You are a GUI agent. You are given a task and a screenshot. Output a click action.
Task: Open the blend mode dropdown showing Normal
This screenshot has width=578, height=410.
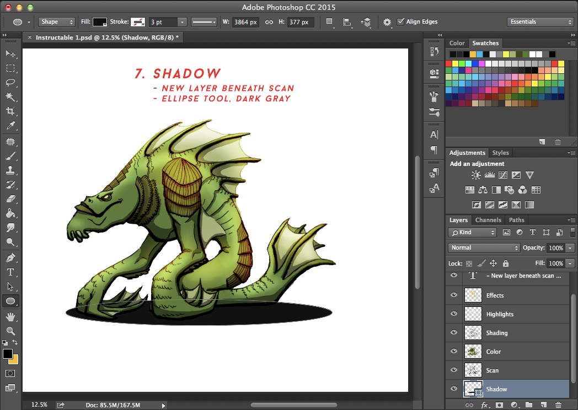(483, 247)
